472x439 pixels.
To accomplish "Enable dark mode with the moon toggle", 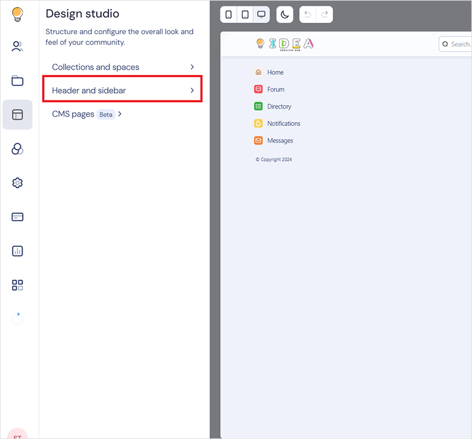I will [284, 15].
